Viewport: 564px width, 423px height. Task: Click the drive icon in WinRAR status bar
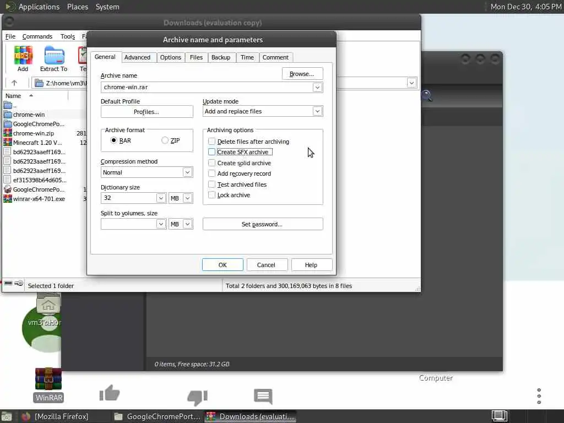8,284
